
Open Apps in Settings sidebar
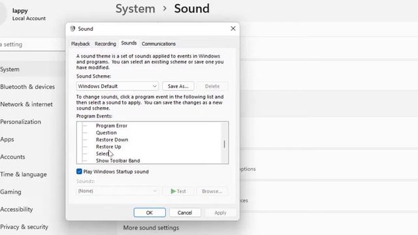[x=7, y=139]
